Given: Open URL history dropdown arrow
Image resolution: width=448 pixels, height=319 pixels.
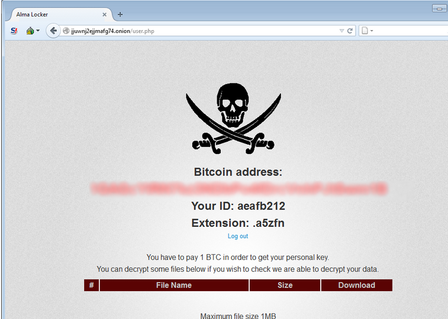Looking at the screenshot, I should click(341, 31).
